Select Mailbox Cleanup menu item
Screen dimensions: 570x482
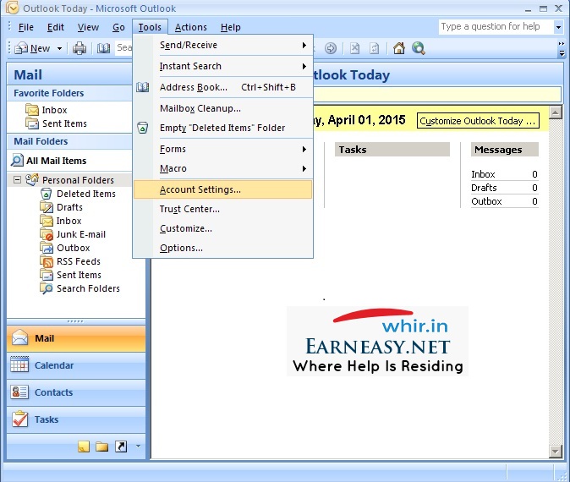tap(222, 108)
